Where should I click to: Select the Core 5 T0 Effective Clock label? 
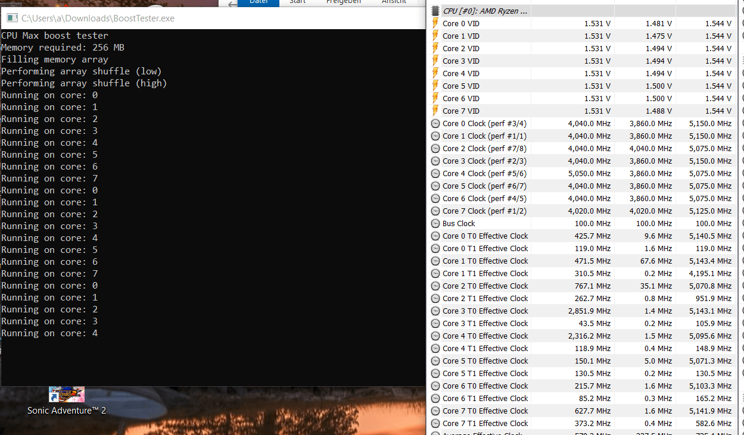pyautogui.click(x=485, y=361)
